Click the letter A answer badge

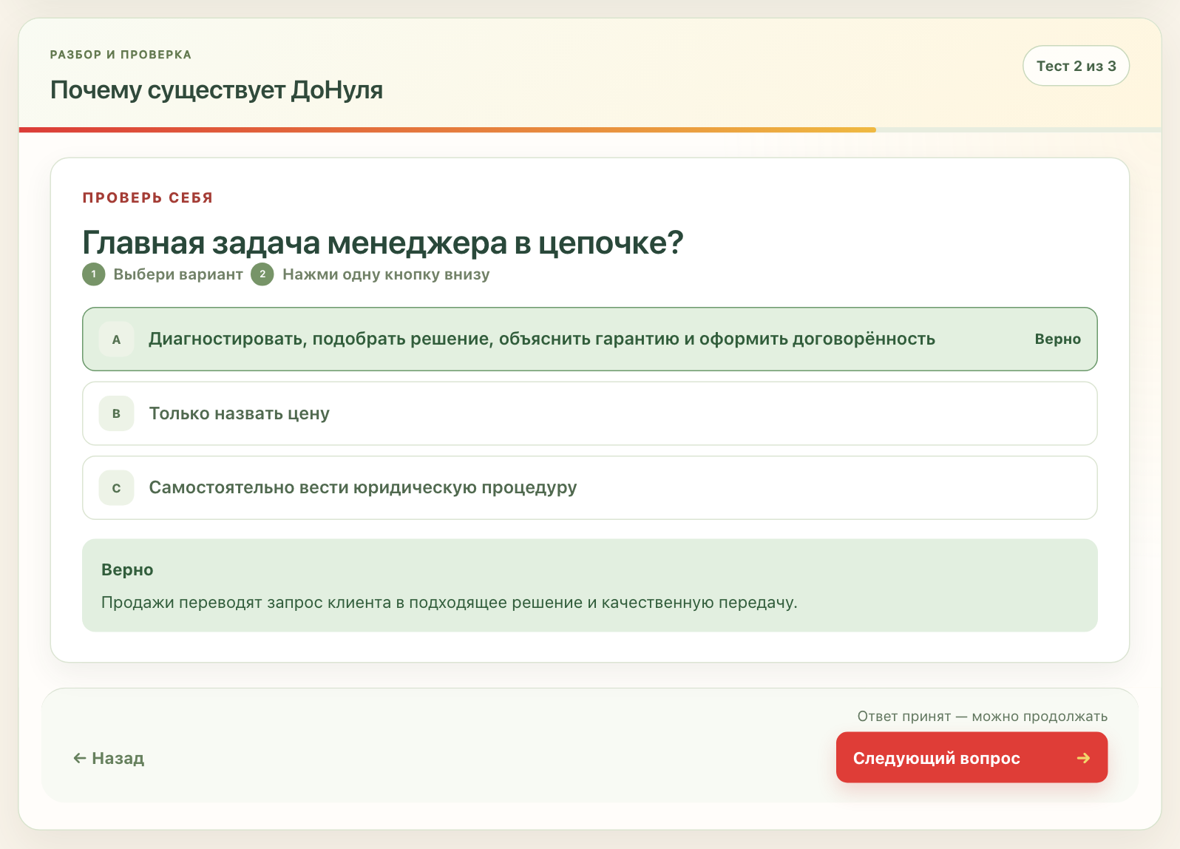(116, 339)
